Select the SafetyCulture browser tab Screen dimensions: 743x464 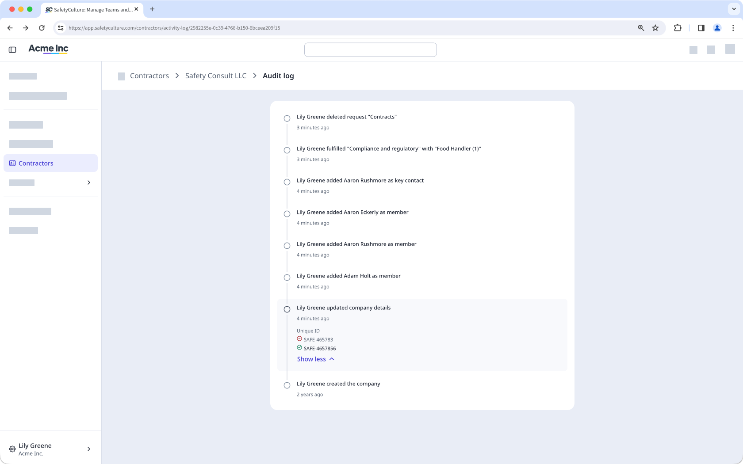click(x=92, y=9)
